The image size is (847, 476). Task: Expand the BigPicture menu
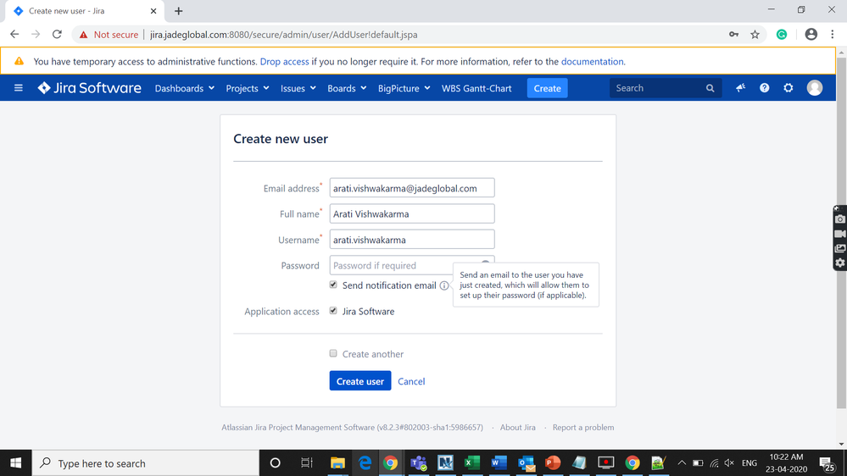[404, 88]
